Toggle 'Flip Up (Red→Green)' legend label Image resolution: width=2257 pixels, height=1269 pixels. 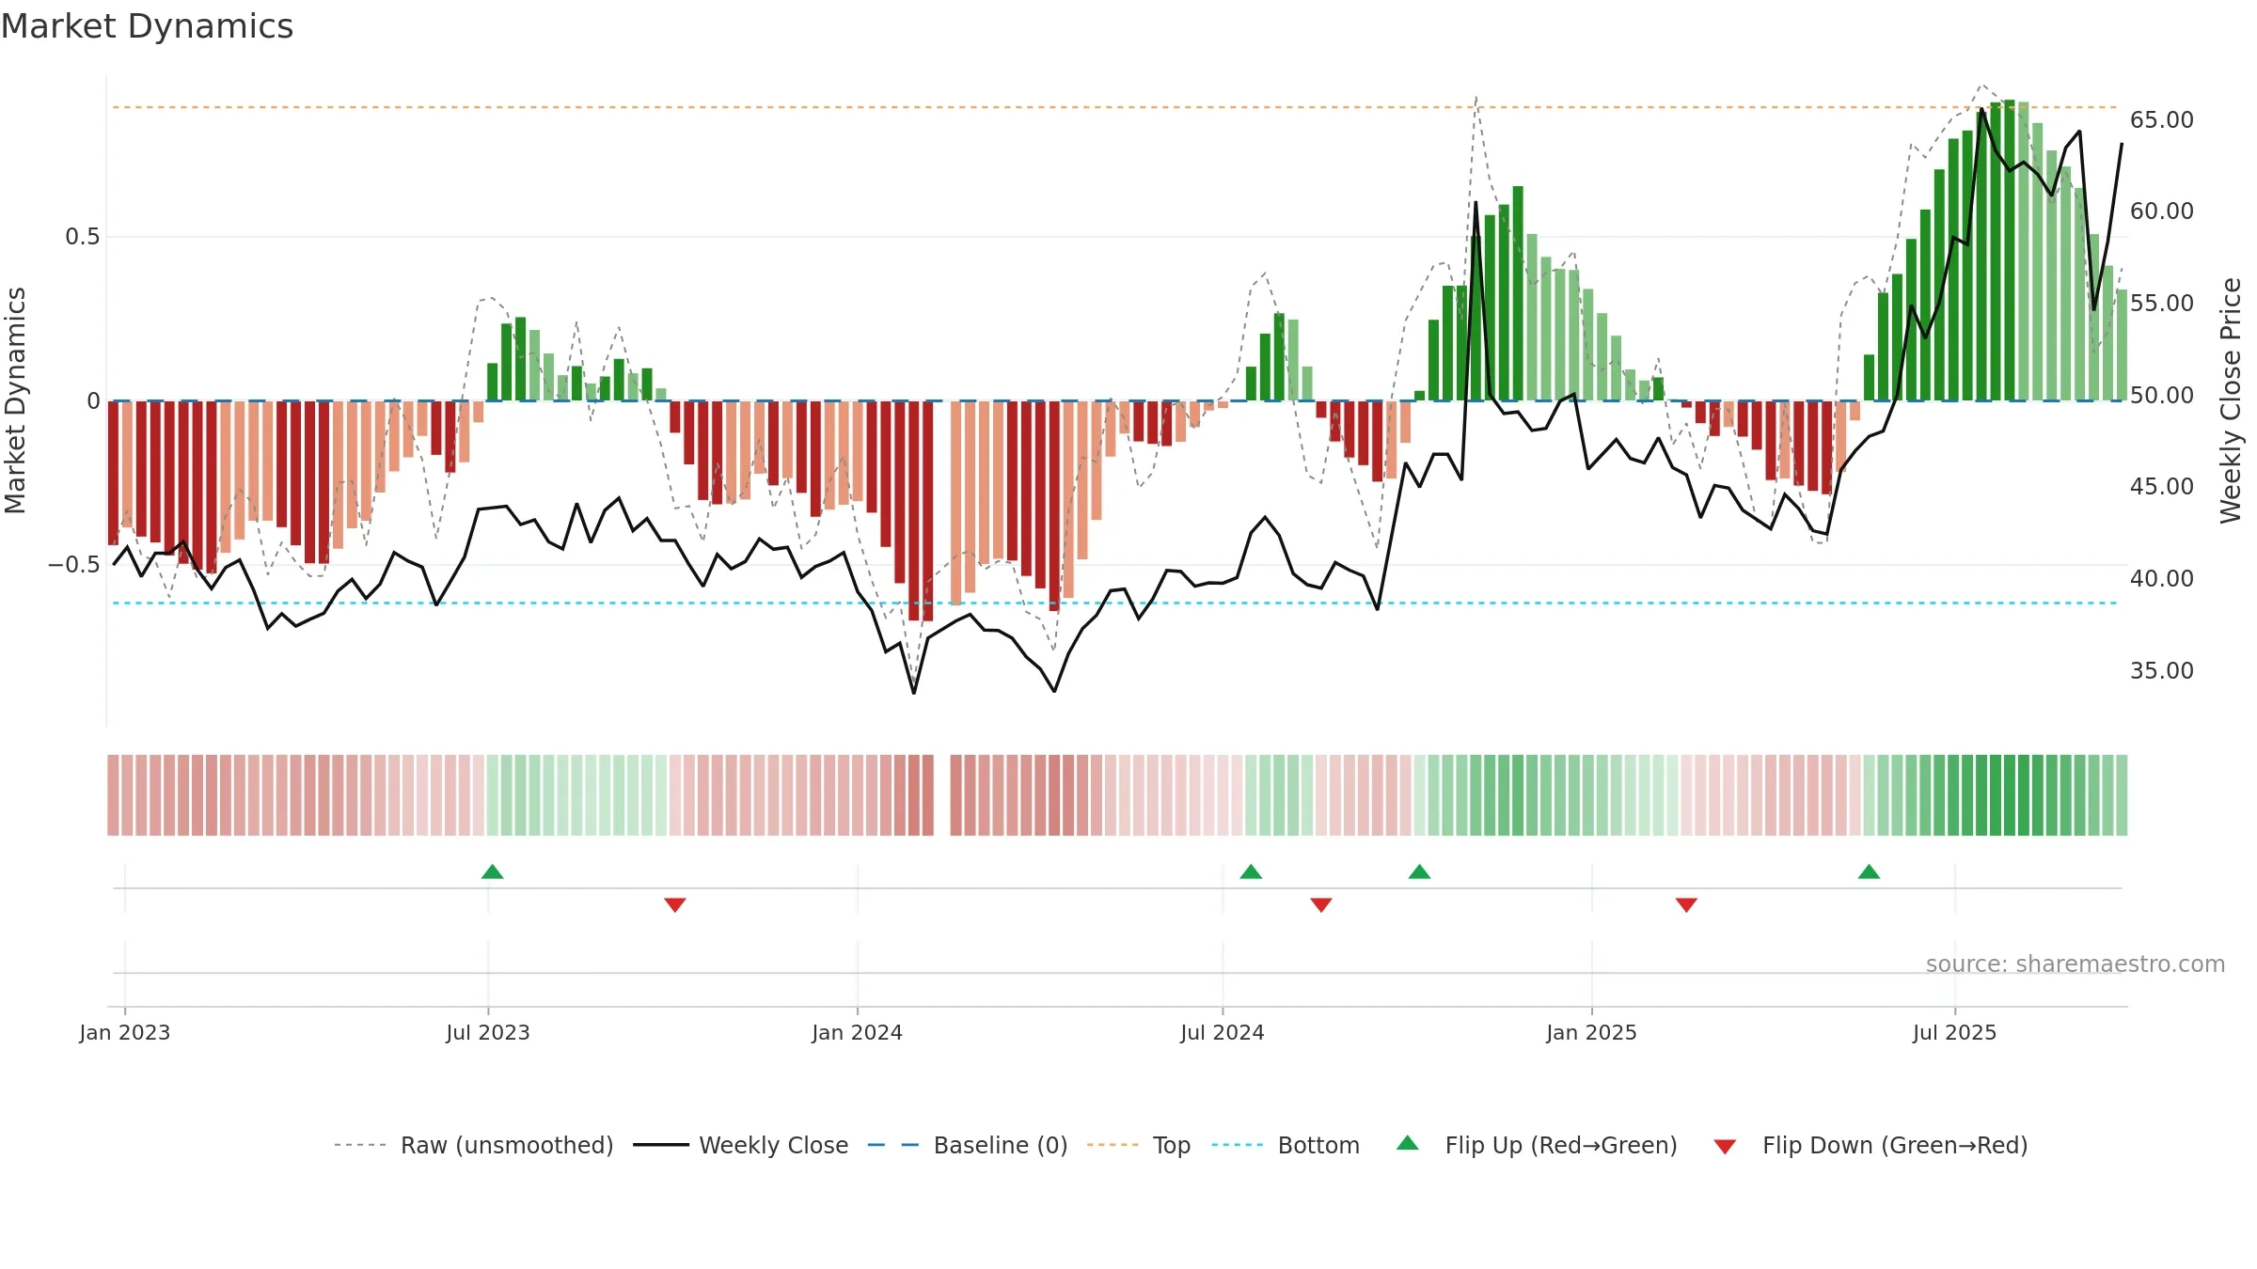click(x=1561, y=1145)
